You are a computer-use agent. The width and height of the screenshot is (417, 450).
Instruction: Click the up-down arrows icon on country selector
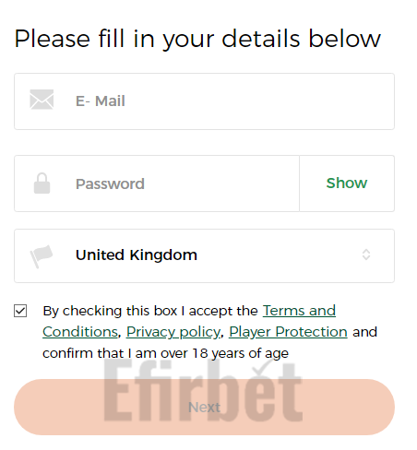click(366, 255)
